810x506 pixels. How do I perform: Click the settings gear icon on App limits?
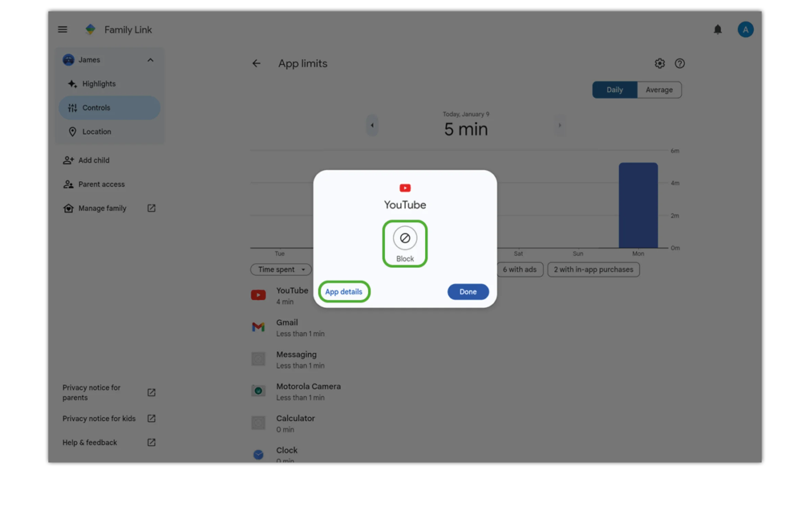pyautogui.click(x=659, y=63)
